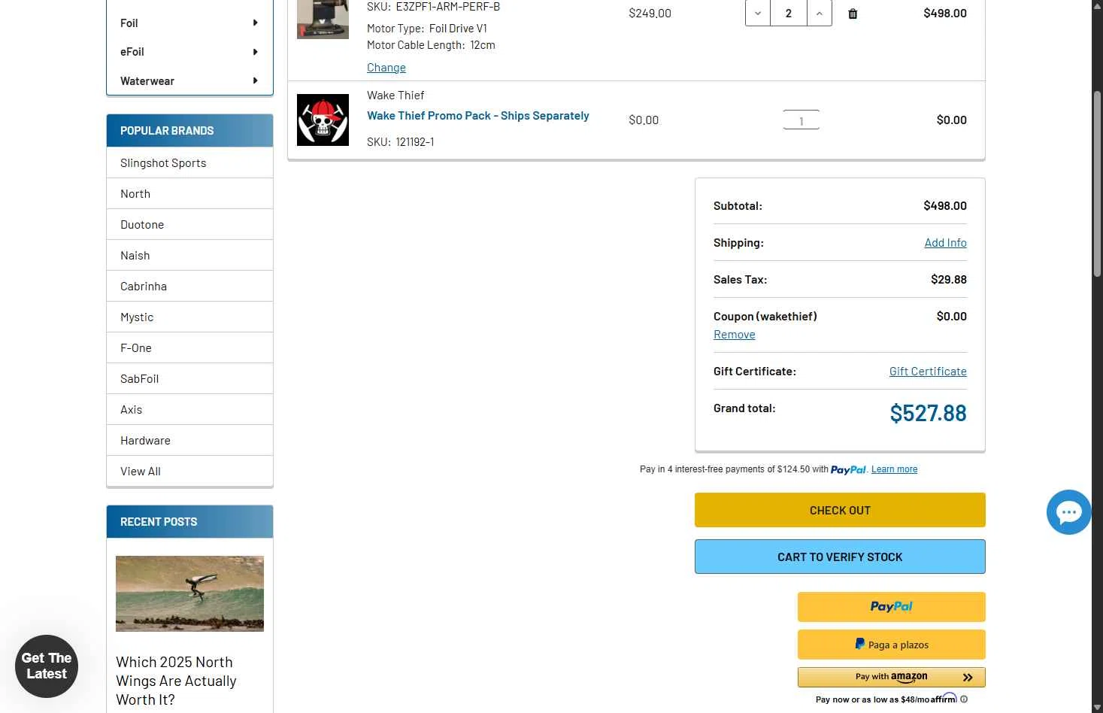
Task: Delete the Foil Drive item with trash icon
Action: pos(853,14)
